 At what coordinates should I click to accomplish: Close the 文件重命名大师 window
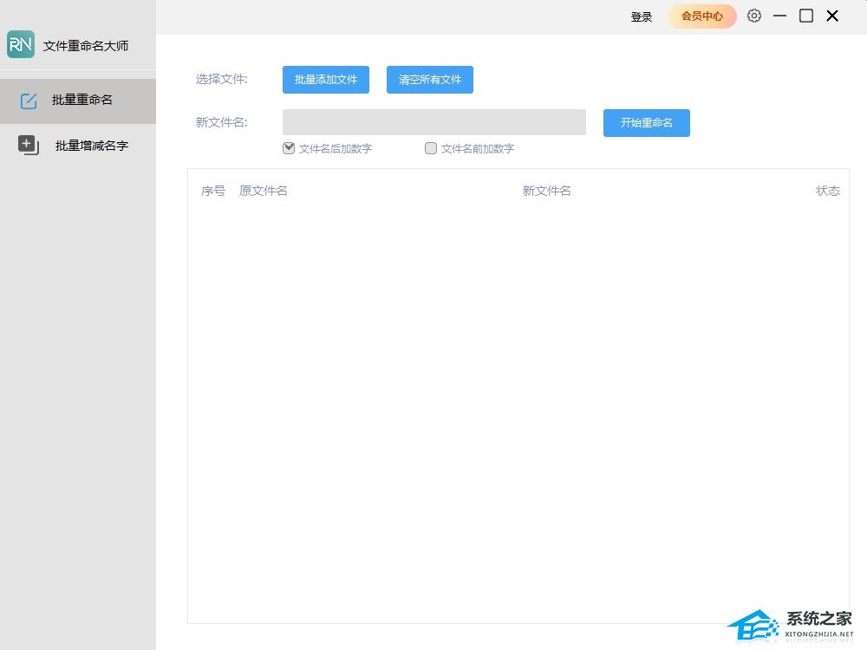[x=832, y=16]
